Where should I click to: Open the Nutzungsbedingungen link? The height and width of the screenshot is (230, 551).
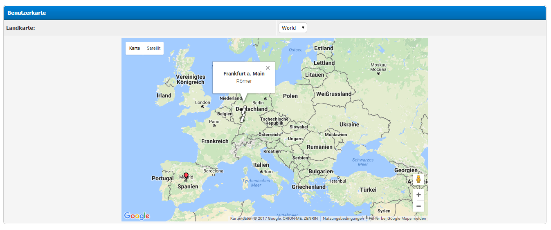tap(343, 219)
